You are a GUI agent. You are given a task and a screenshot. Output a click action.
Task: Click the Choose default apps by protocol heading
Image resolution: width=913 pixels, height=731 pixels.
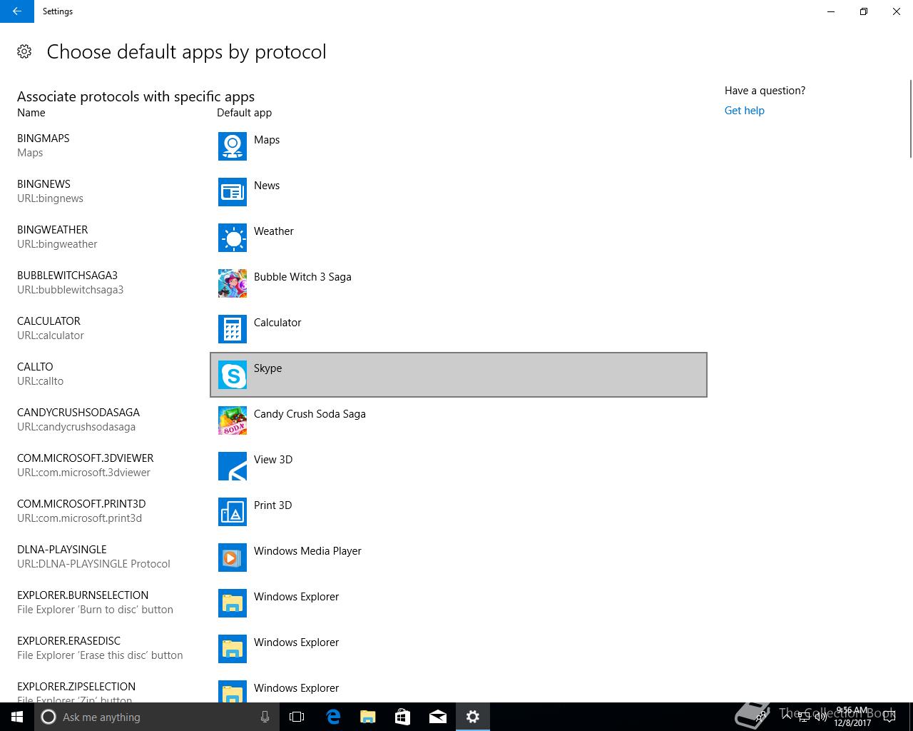tap(186, 51)
